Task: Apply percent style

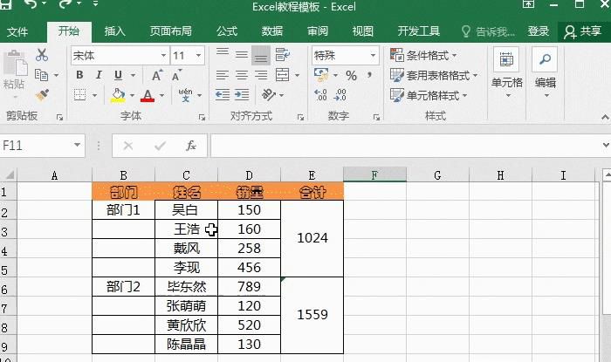Action: (x=351, y=75)
